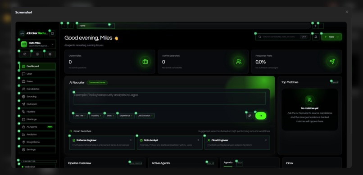
Task: Click the people icon on Active Searches card
Action: [239, 62]
